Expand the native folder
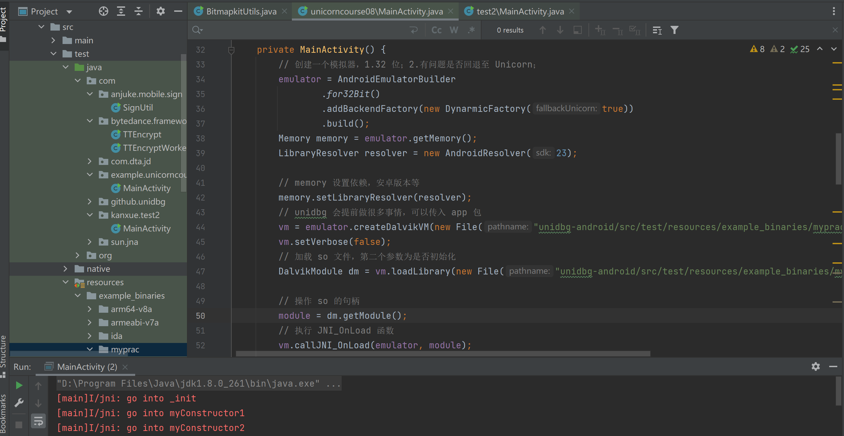844x436 pixels. point(66,269)
